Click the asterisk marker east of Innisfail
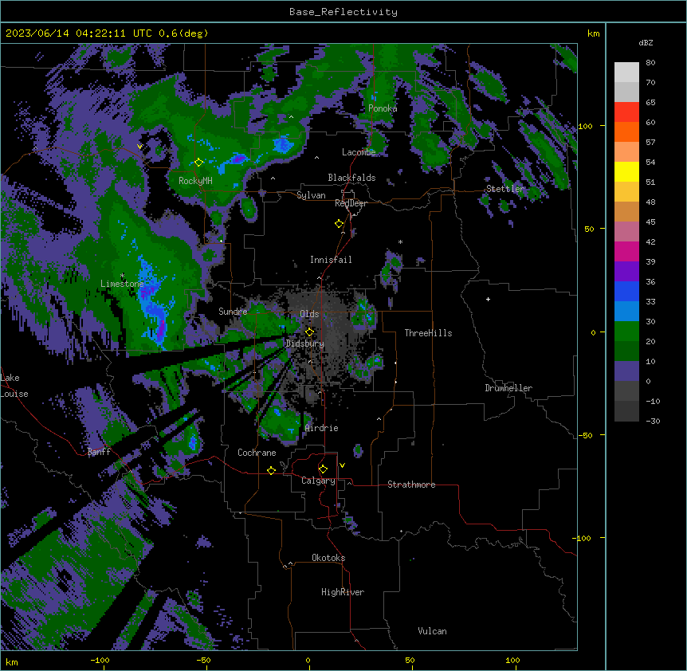This screenshot has width=687, height=671. click(400, 241)
